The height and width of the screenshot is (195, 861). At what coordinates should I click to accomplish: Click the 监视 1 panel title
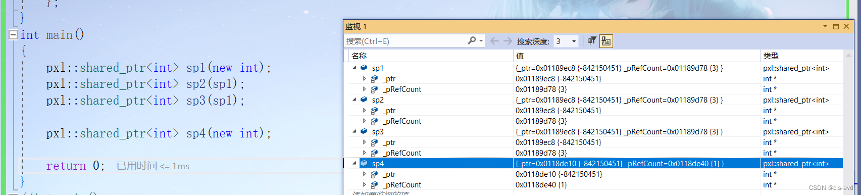(x=356, y=26)
